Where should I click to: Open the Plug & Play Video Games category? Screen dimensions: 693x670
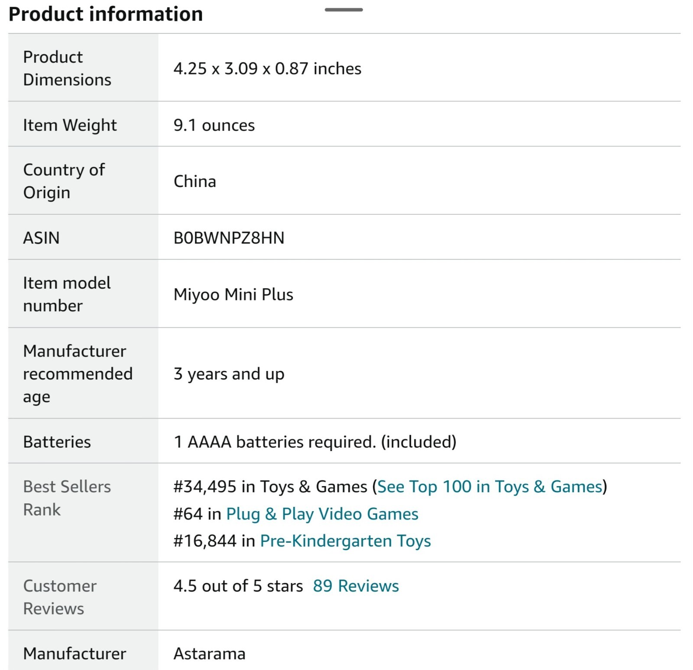[322, 514]
